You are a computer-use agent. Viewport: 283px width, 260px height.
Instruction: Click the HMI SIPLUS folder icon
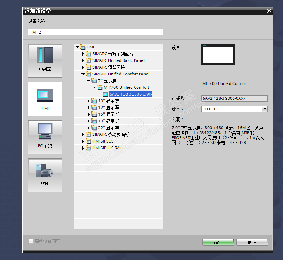tap(89, 141)
